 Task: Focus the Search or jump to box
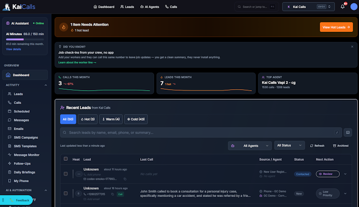pos(257,7)
